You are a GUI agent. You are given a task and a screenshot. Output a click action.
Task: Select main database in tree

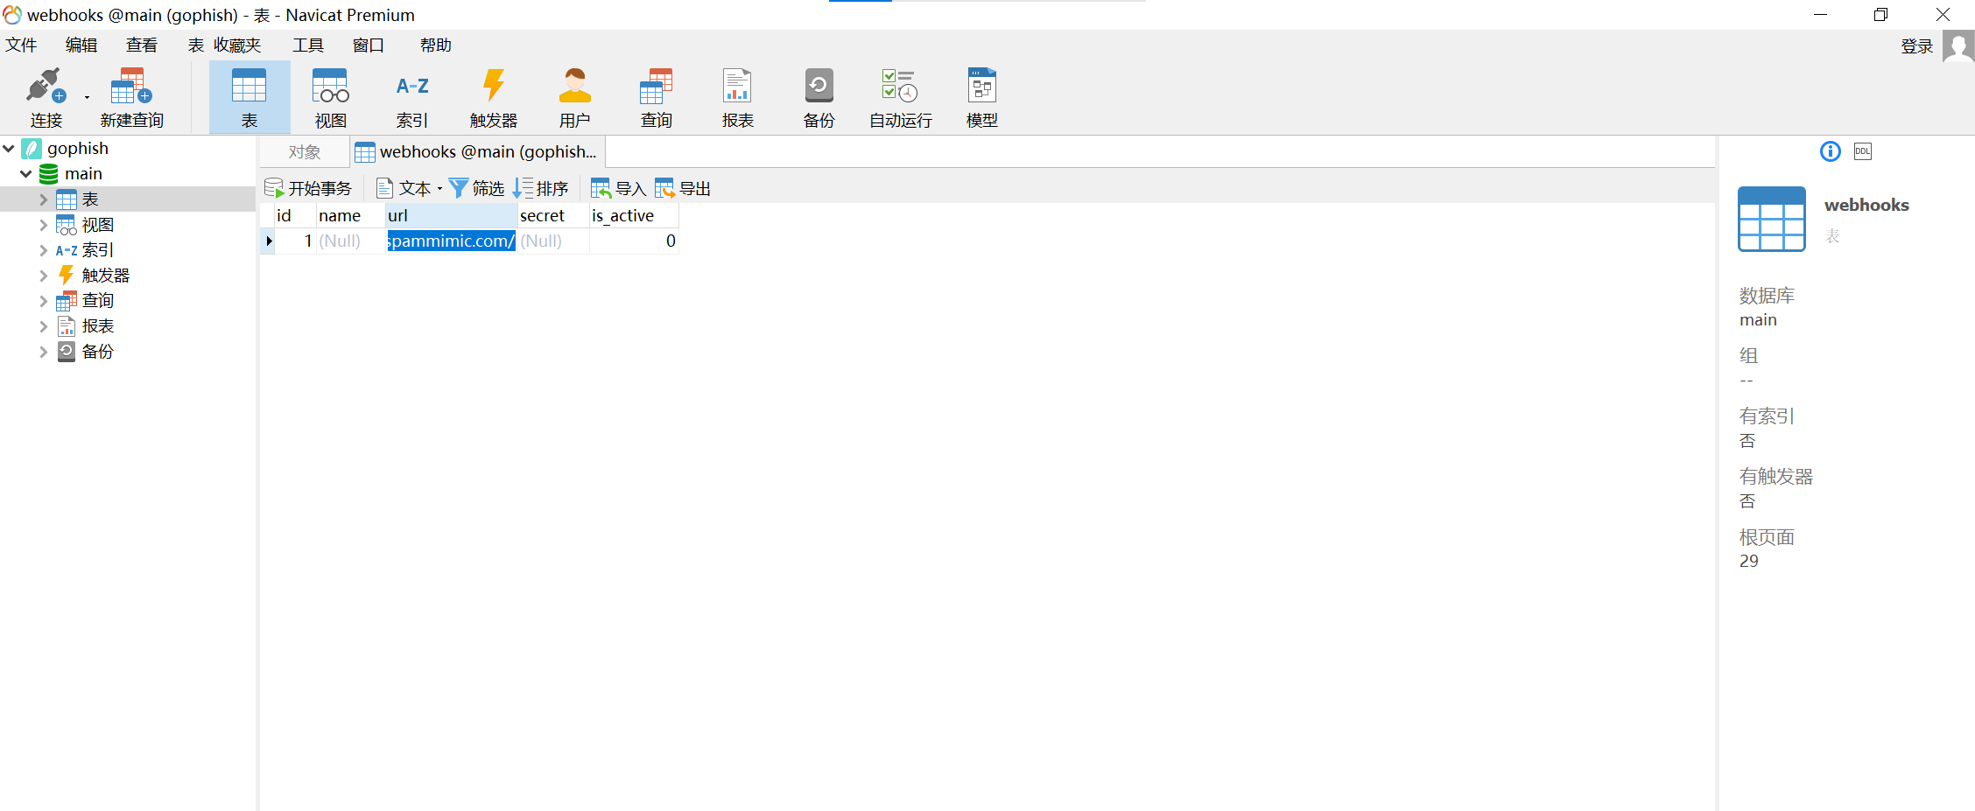click(x=83, y=174)
